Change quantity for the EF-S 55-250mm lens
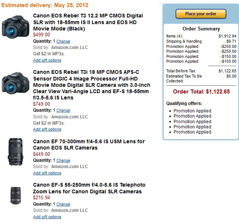Image resolution: width=239 pixels, height=223 pixels. pyautogui.click(x=63, y=204)
